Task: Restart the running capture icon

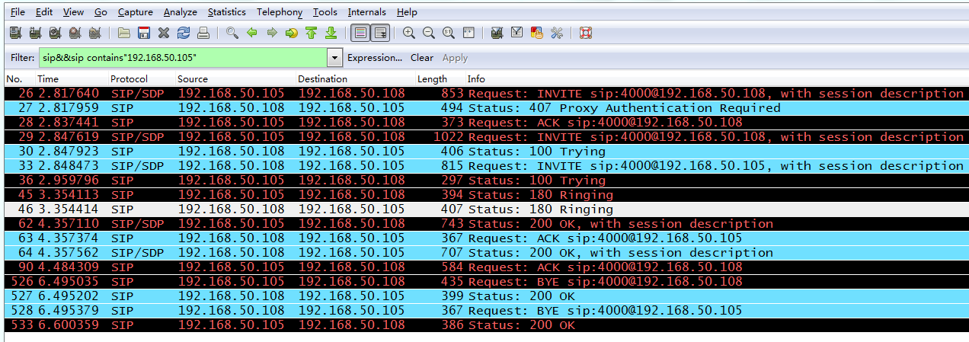Action: [x=94, y=33]
